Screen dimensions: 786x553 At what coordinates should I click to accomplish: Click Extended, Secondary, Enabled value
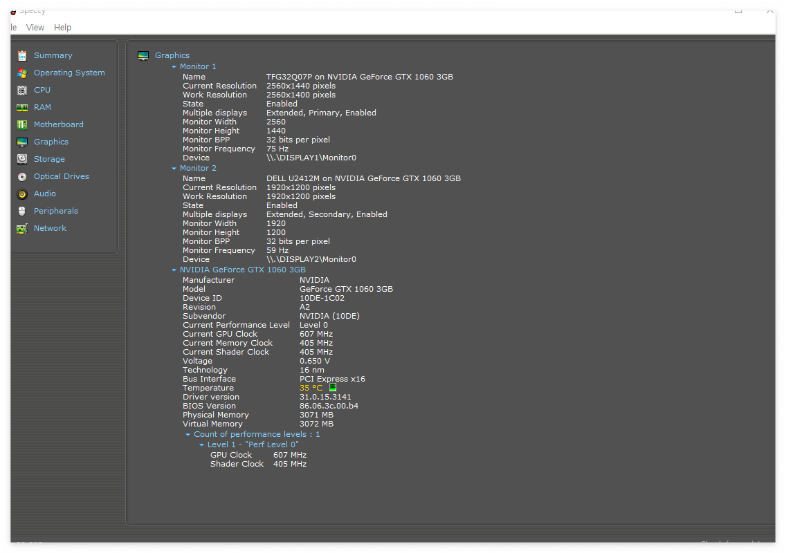[x=327, y=215]
